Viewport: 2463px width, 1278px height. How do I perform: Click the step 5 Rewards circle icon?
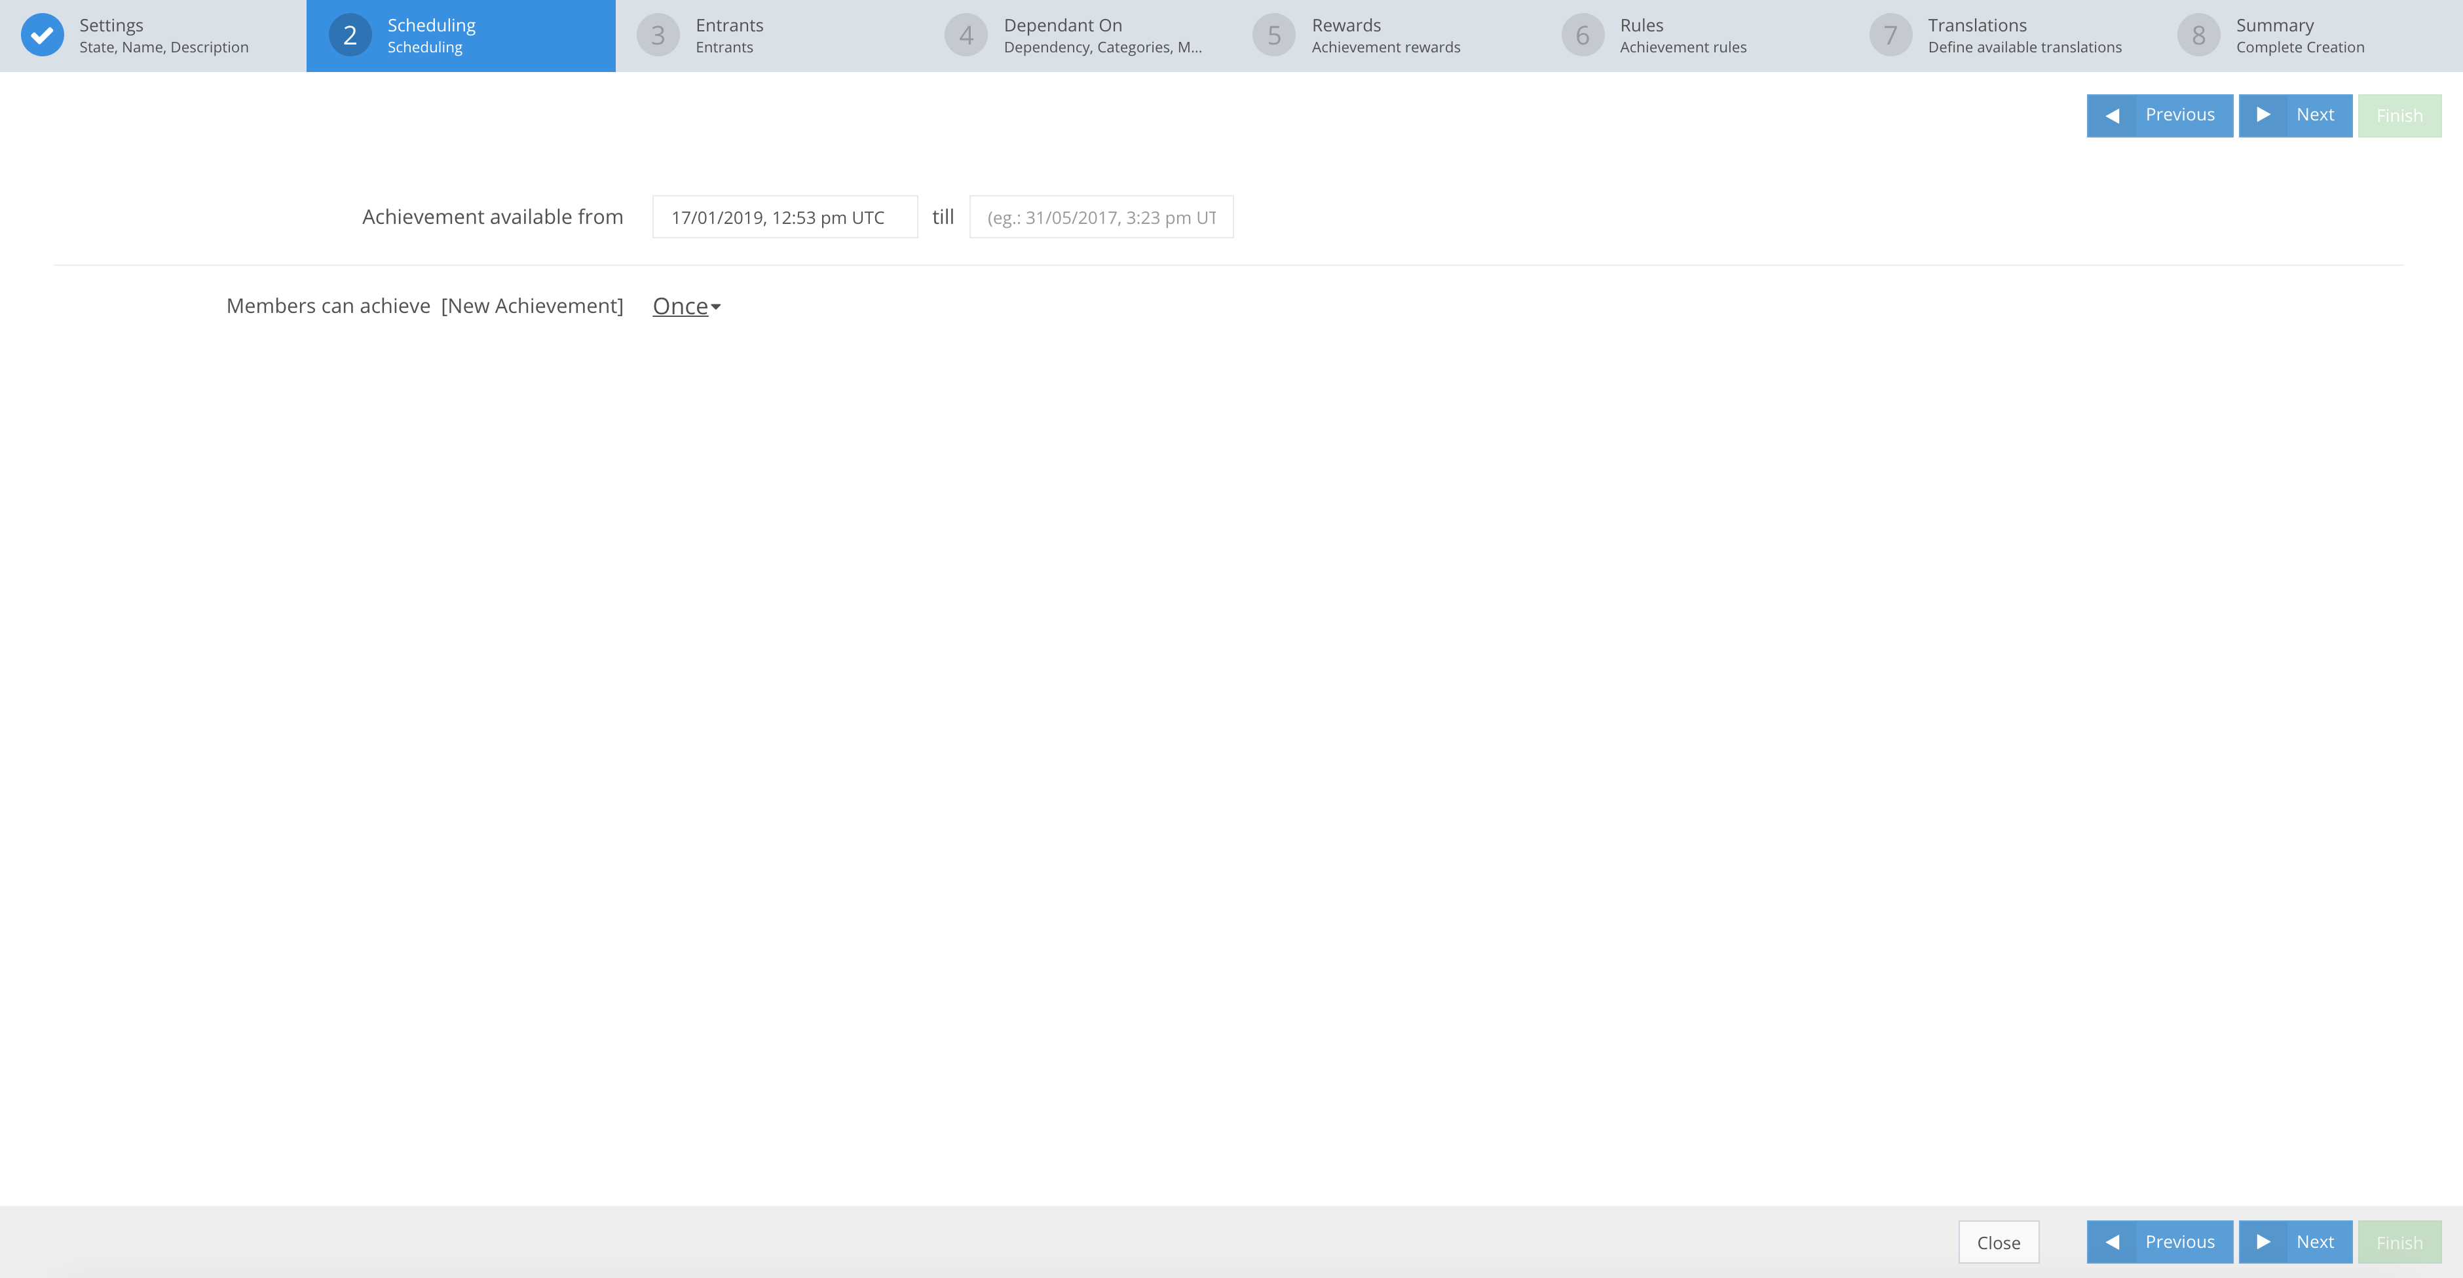pyautogui.click(x=1273, y=35)
